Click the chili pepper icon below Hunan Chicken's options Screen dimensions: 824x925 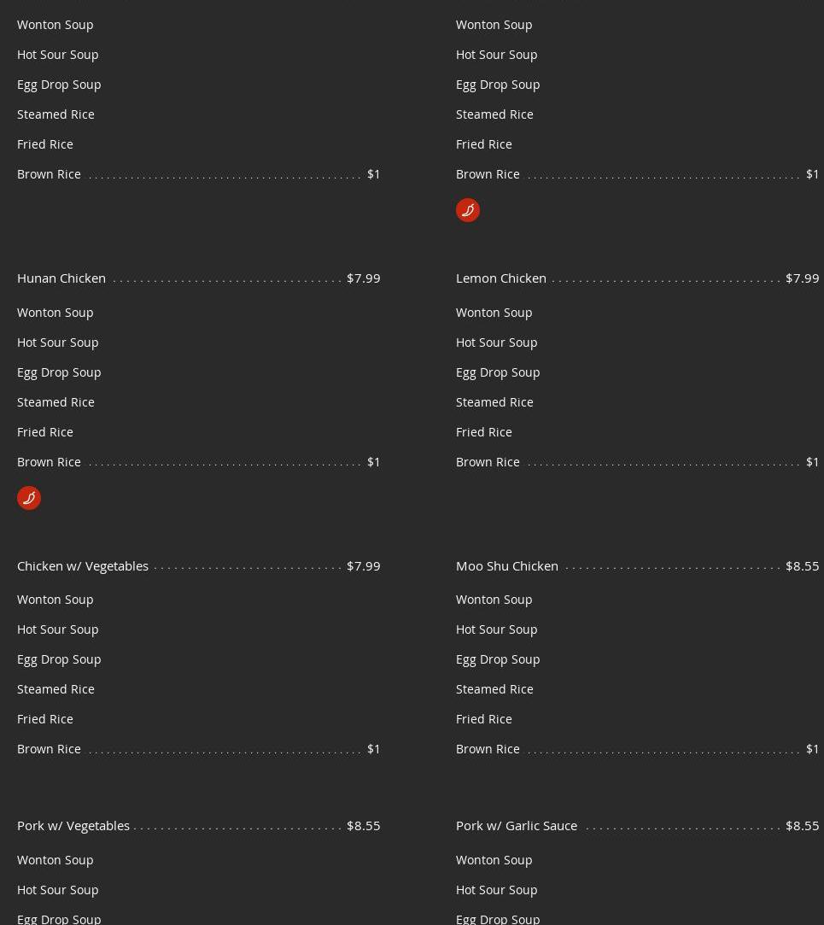tap(29, 497)
